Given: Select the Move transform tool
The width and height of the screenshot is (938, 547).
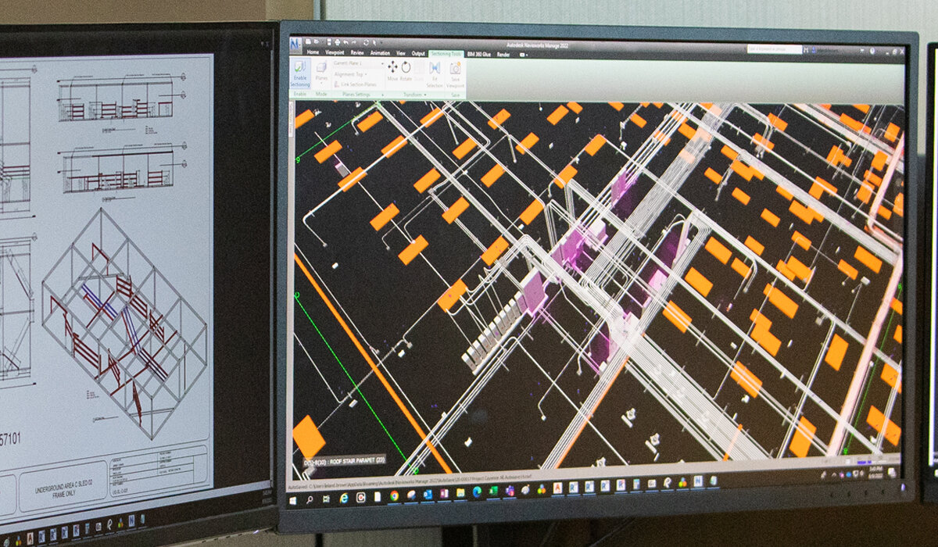Looking at the screenshot, I should pyautogui.click(x=392, y=71).
